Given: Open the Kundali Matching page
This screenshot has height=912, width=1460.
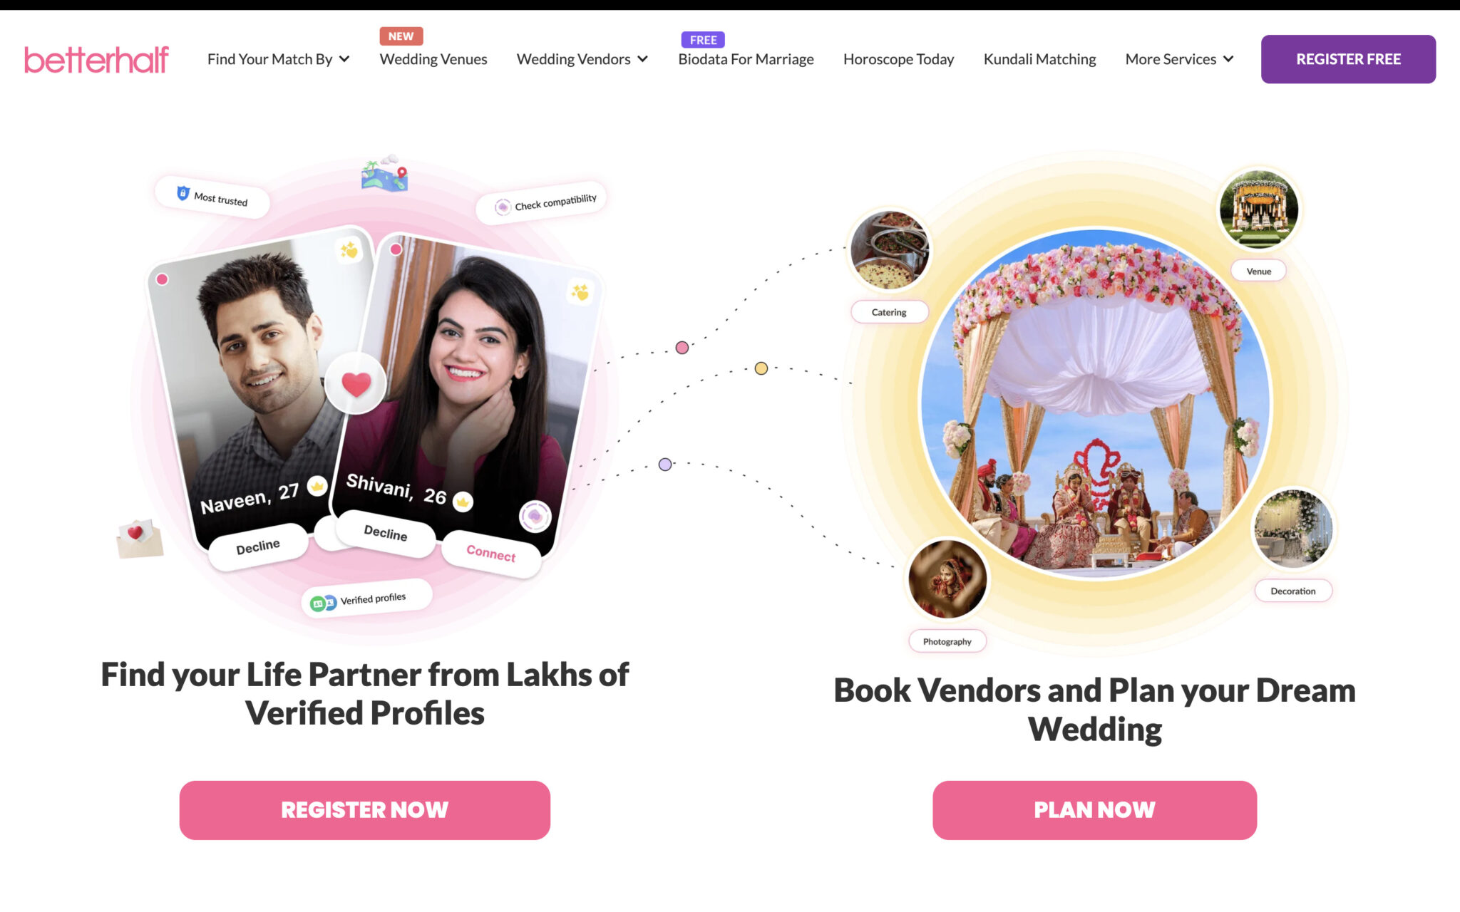Looking at the screenshot, I should (x=1039, y=59).
